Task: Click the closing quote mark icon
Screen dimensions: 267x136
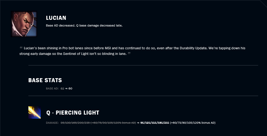Action: 129,53
